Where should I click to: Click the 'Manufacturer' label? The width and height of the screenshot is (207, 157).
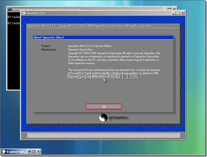click(49, 50)
